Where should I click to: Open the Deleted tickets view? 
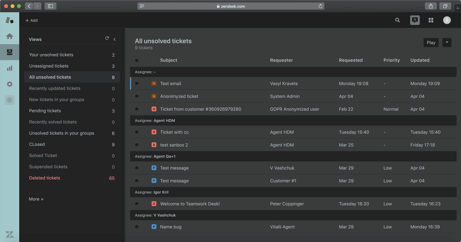tap(44, 178)
